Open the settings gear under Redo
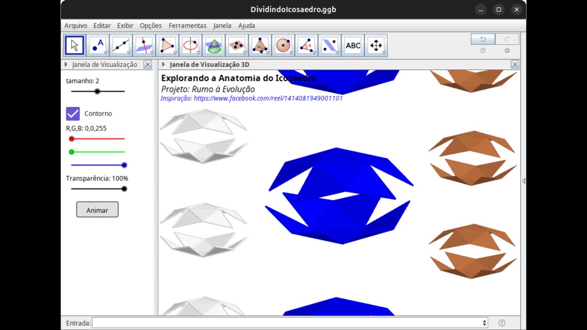This screenshot has width=587, height=330. [x=507, y=51]
